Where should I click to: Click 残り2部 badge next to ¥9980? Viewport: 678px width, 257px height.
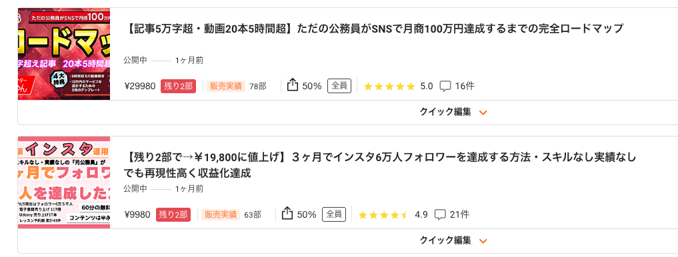[173, 214]
